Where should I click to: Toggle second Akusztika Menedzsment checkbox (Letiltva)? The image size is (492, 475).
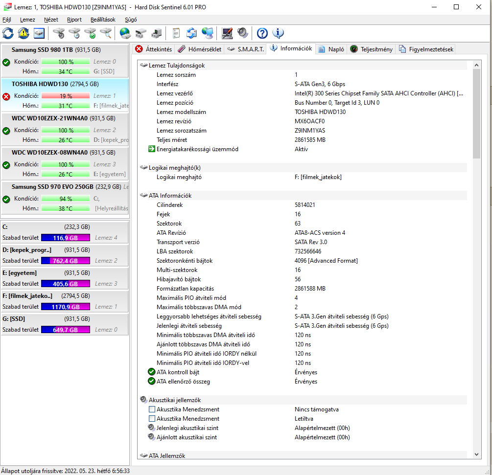click(x=152, y=418)
